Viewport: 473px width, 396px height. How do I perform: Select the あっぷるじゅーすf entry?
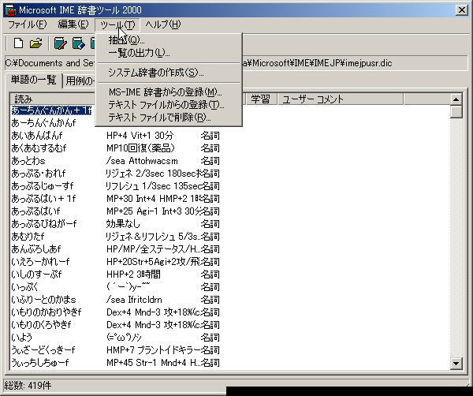(43, 186)
